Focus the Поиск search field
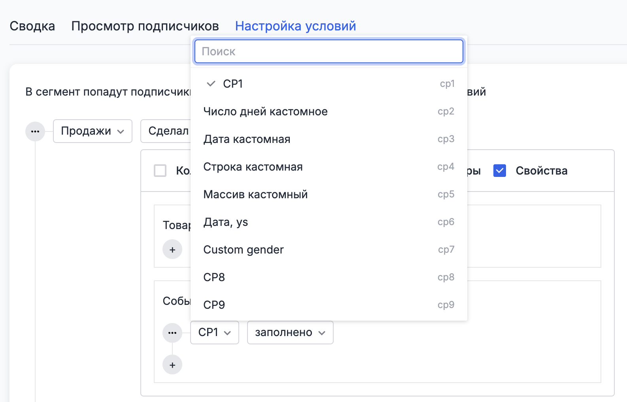This screenshot has height=402, width=627. click(329, 51)
